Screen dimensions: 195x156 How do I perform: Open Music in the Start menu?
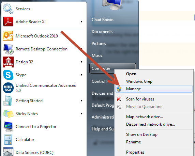point(97,56)
